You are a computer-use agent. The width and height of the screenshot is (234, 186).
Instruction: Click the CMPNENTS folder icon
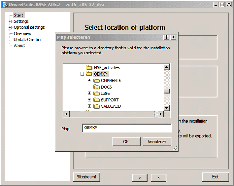click(96, 81)
